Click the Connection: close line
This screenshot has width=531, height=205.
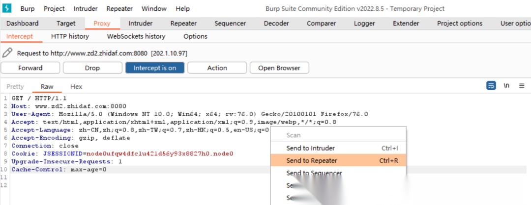(x=45, y=146)
